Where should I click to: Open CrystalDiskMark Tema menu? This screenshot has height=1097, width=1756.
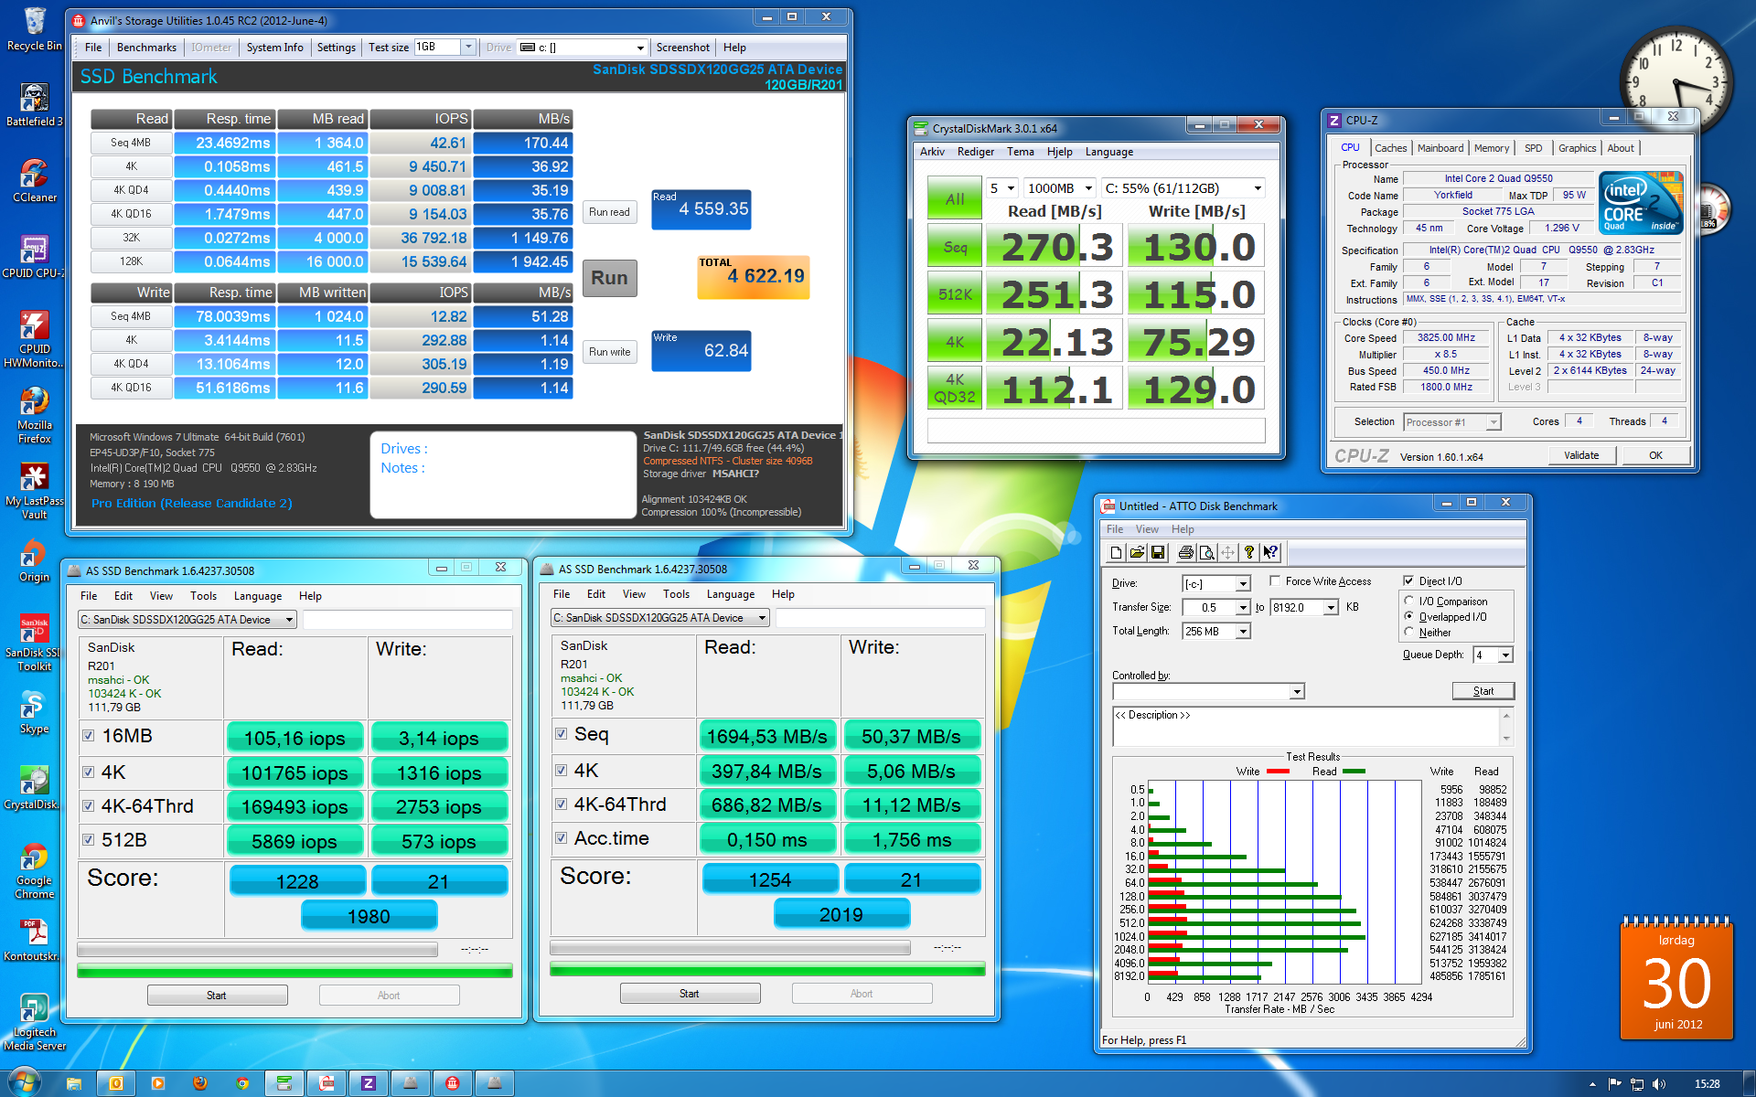pos(1021,152)
